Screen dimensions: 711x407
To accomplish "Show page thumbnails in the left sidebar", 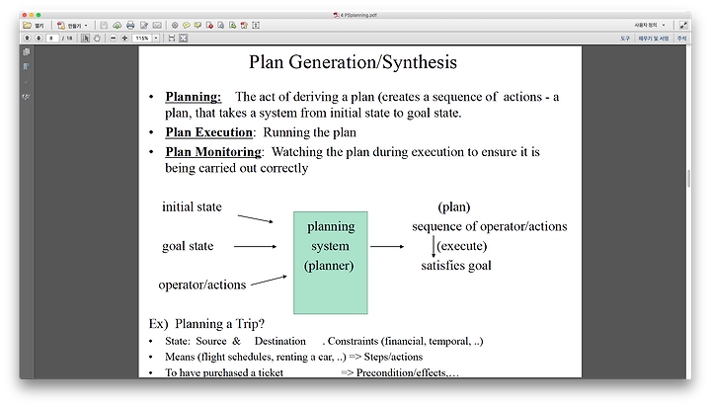I will click(x=27, y=51).
